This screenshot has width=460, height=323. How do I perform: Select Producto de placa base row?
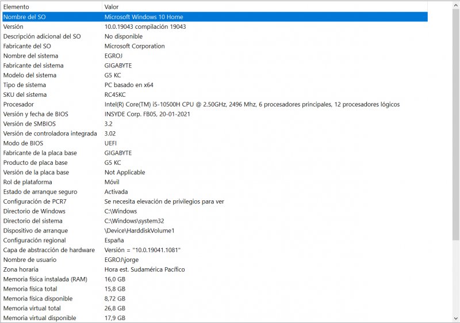(x=214, y=162)
